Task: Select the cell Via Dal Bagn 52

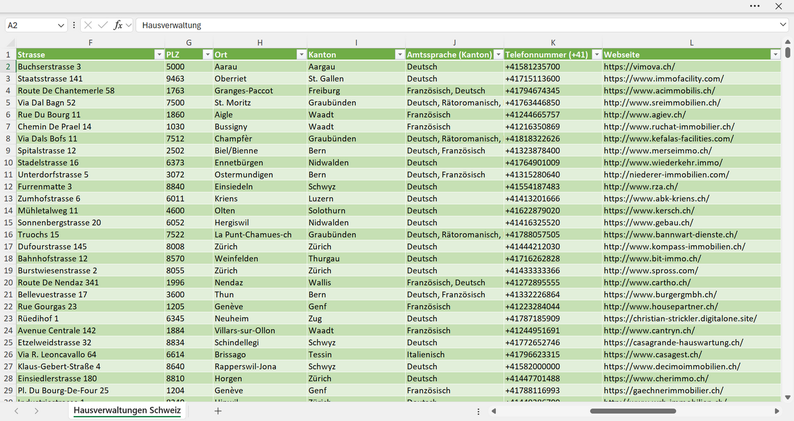Action: pyautogui.click(x=90, y=103)
